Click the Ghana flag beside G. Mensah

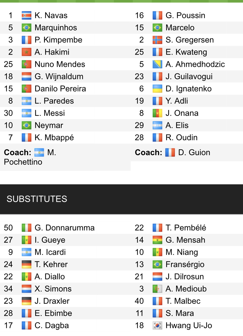tap(157, 240)
